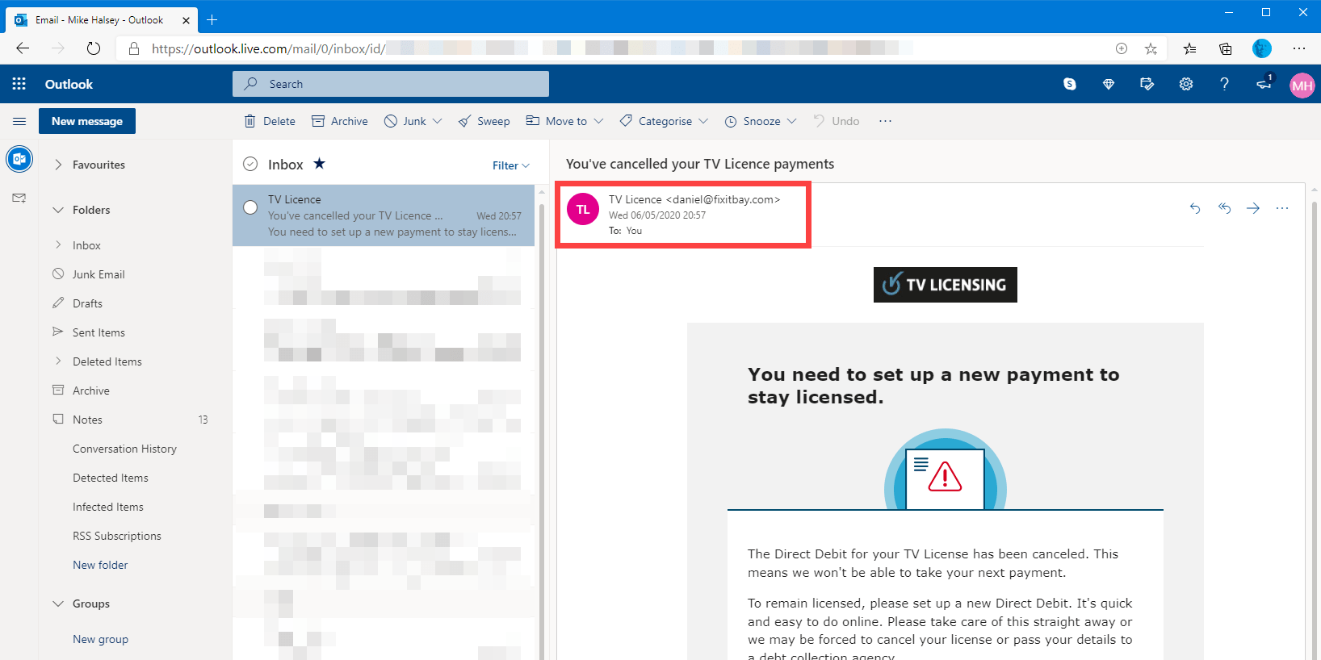Open the Detected Items folder
1321x660 pixels.
[111, 478]
